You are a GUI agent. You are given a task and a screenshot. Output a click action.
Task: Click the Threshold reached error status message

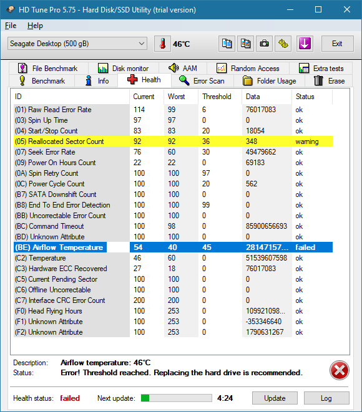(x=182, y=373)
